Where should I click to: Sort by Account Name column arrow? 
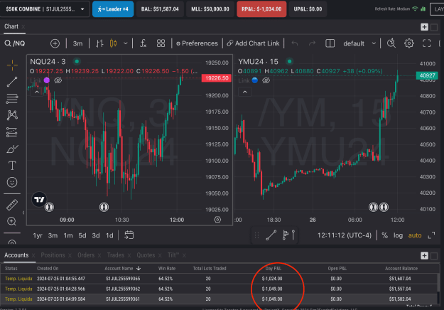tap(139, 268)
